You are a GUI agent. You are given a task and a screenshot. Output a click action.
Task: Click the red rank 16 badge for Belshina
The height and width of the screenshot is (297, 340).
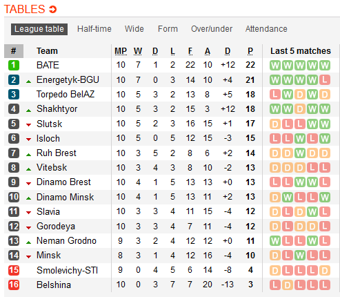[14, 285]
